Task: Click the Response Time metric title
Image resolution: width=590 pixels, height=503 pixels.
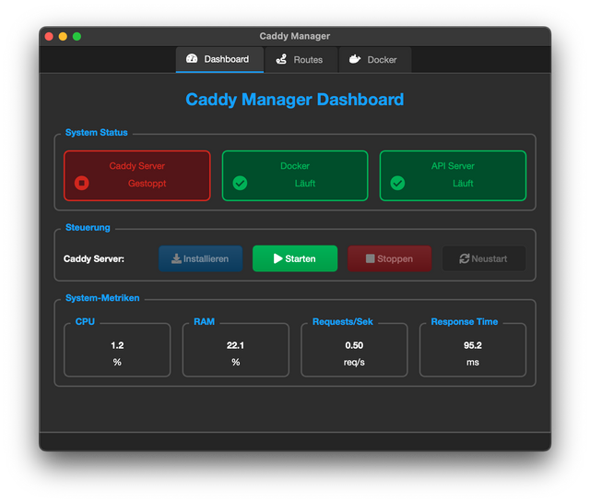Action: point(465,322)
